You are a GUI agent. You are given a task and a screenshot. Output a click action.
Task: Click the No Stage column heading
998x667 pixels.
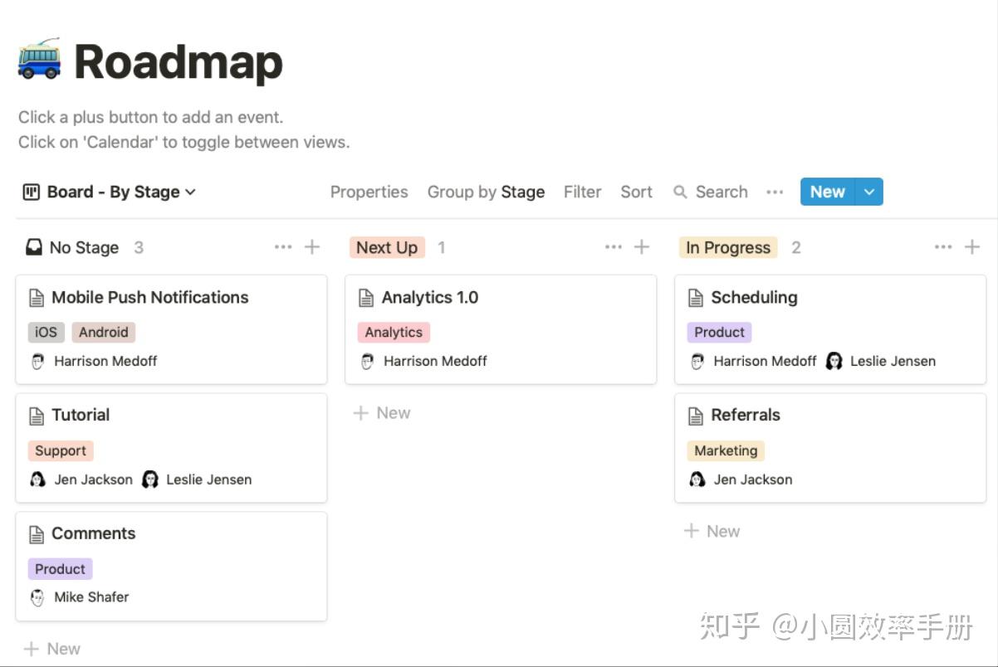point(84,247)
